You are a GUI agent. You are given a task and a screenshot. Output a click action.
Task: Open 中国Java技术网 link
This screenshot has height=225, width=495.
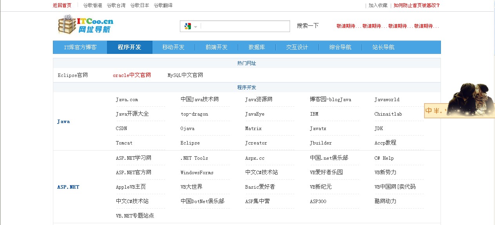coord(199,99)
